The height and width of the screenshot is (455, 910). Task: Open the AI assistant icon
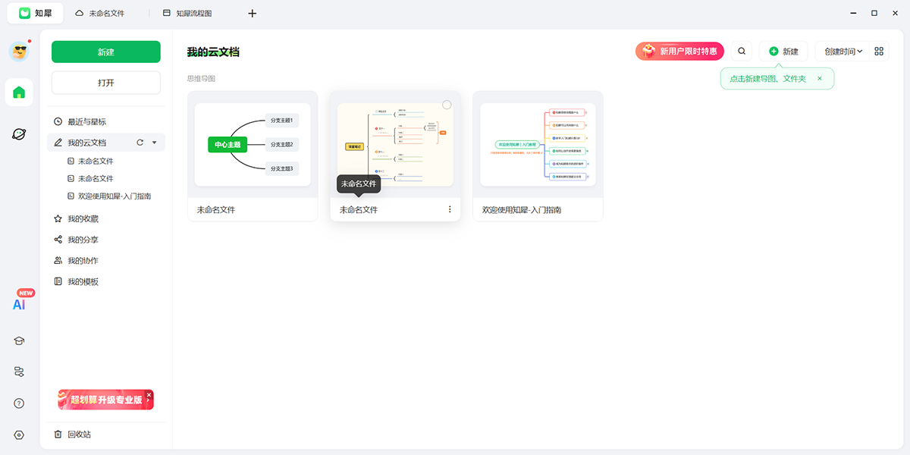20,304
